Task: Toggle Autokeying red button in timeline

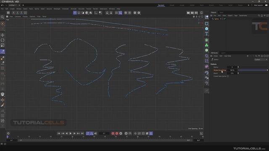Action: (x=117, y=133)
